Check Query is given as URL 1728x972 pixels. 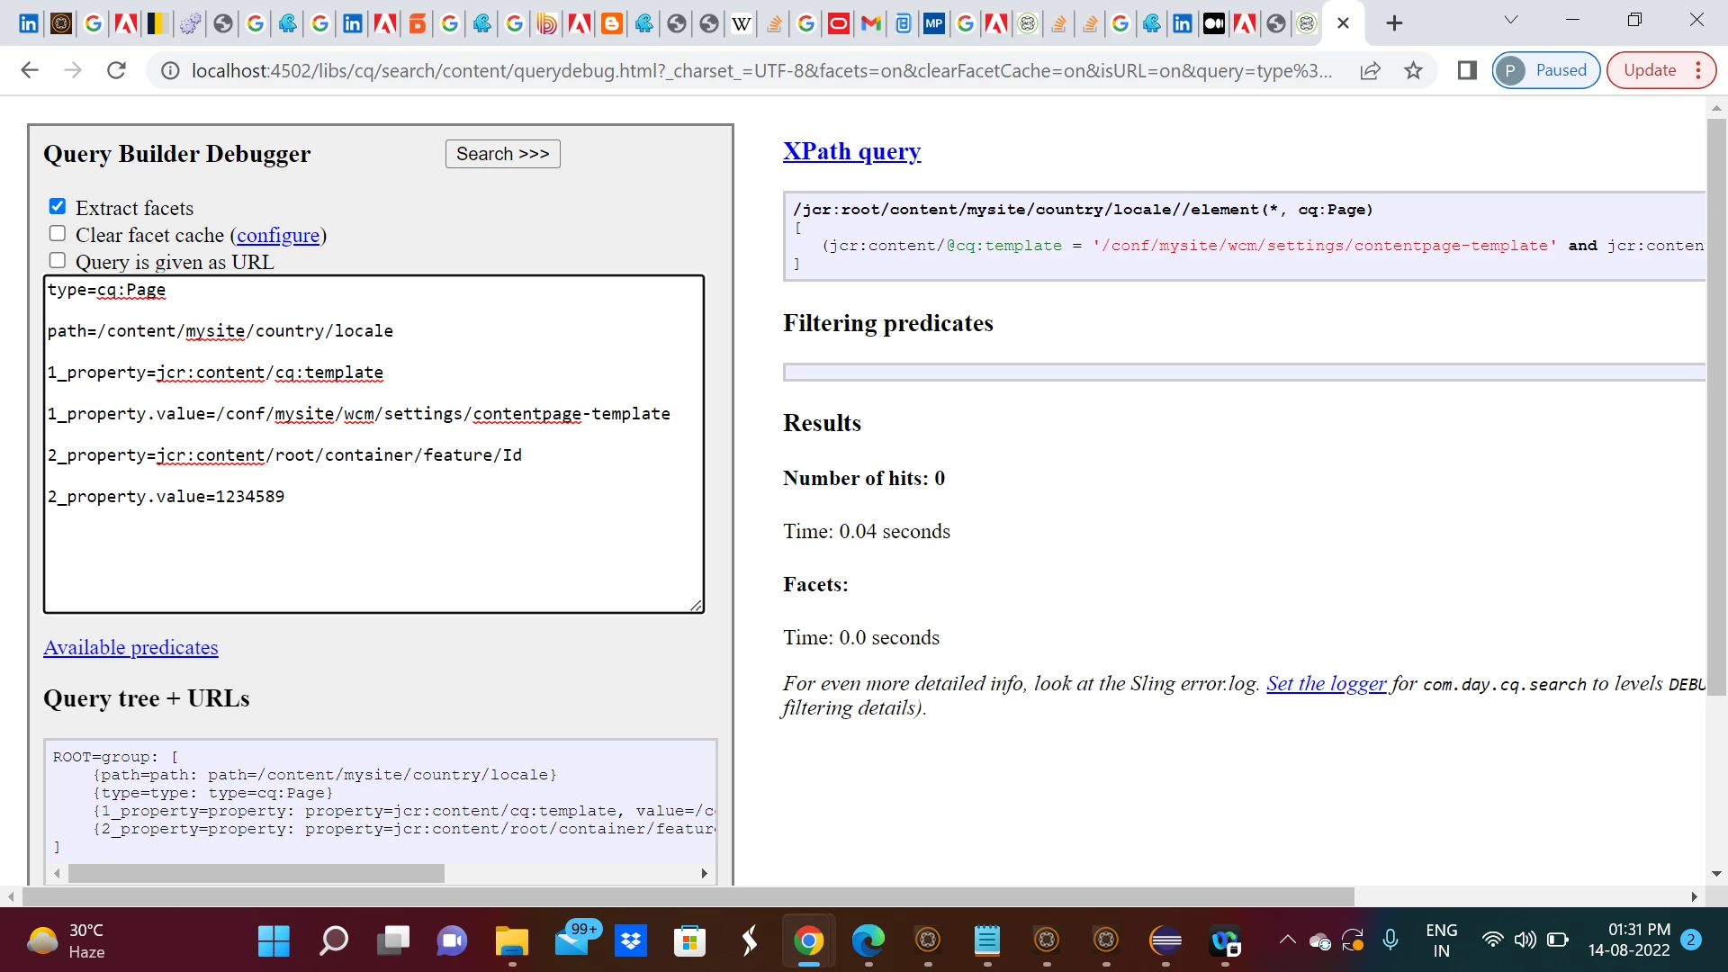point(58,261)
